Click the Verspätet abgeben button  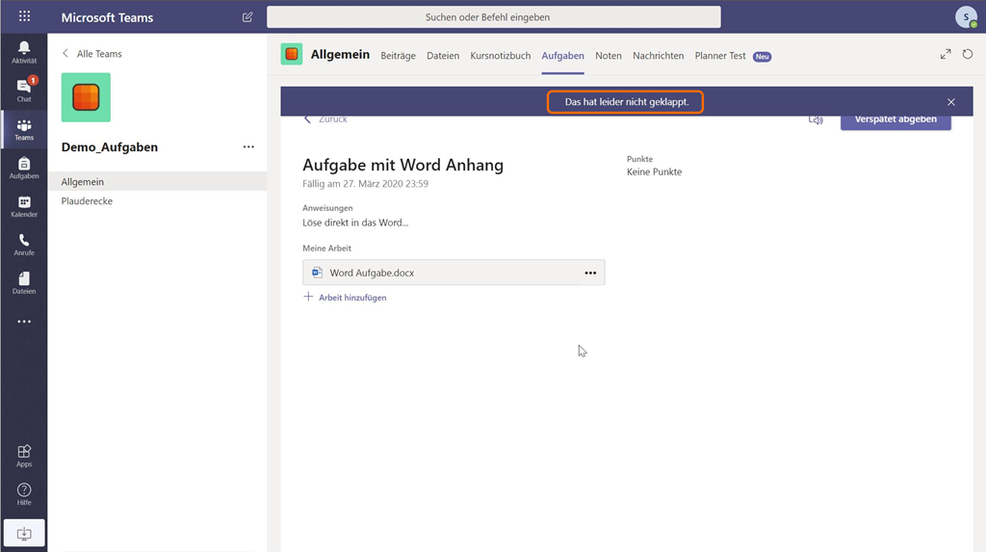(895, 120)
